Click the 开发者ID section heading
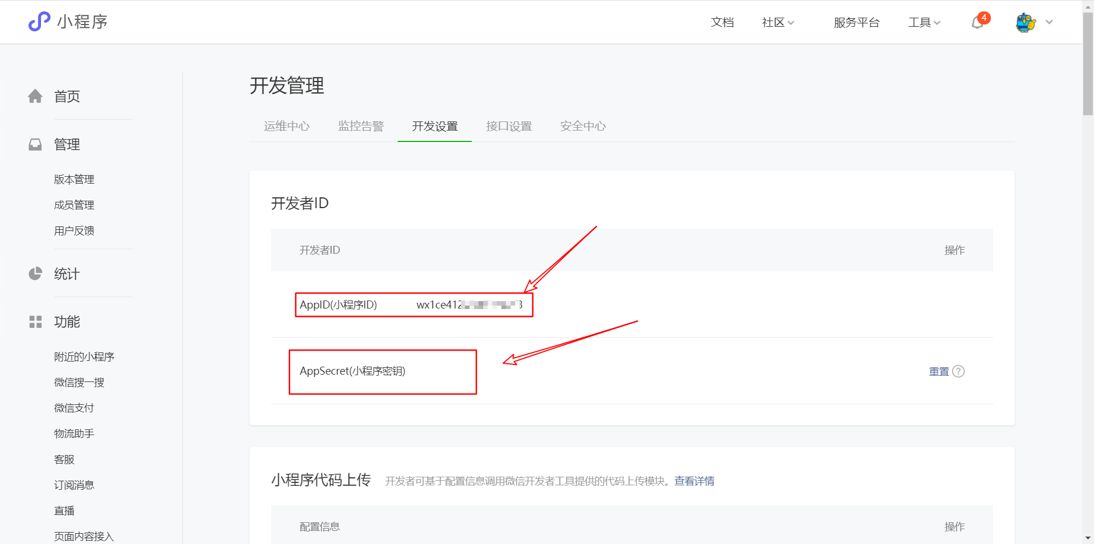 pyautogui.click(x=300, y=203)
